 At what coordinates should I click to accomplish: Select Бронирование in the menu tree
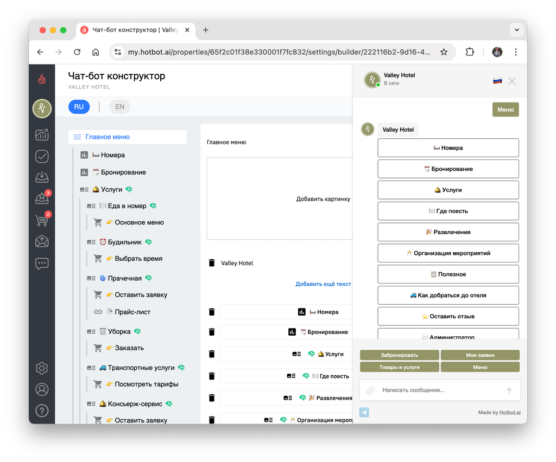(123, 172)
